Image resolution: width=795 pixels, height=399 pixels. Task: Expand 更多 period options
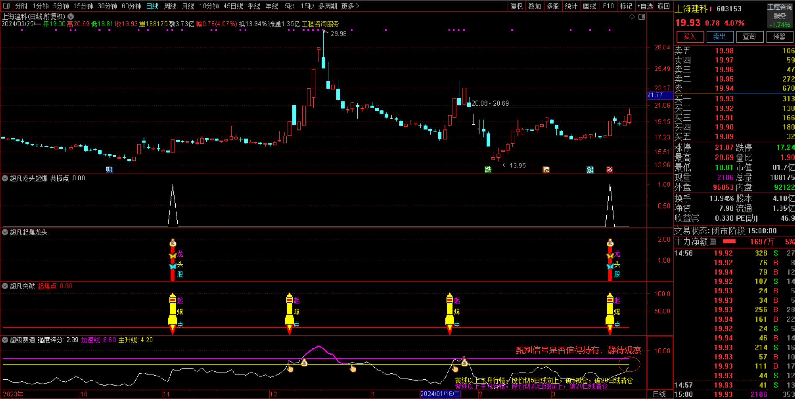pos(350,6)
